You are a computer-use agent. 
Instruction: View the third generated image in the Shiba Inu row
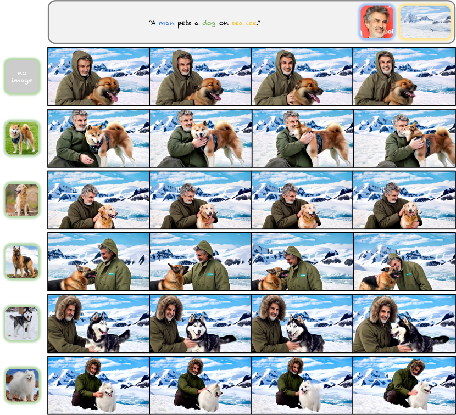(x=302, y=138)
